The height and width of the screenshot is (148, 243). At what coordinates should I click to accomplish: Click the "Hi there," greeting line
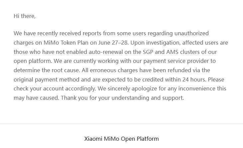pyautogui.click(x=25, y=16)
